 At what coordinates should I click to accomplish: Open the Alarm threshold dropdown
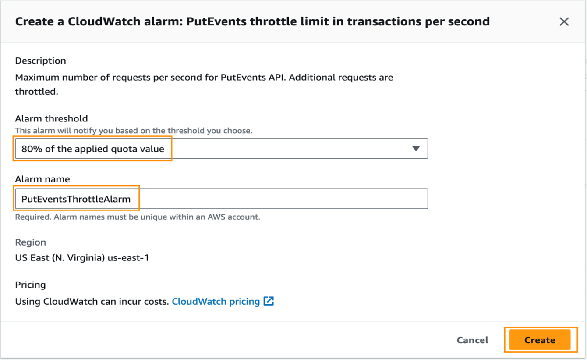(x=221, y=149)
